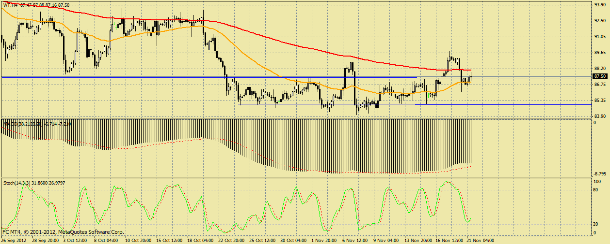Viewport: 610px width, 244px height.
Task: Click the 88.20 price axis label
Action: click(x=600, y=69)
